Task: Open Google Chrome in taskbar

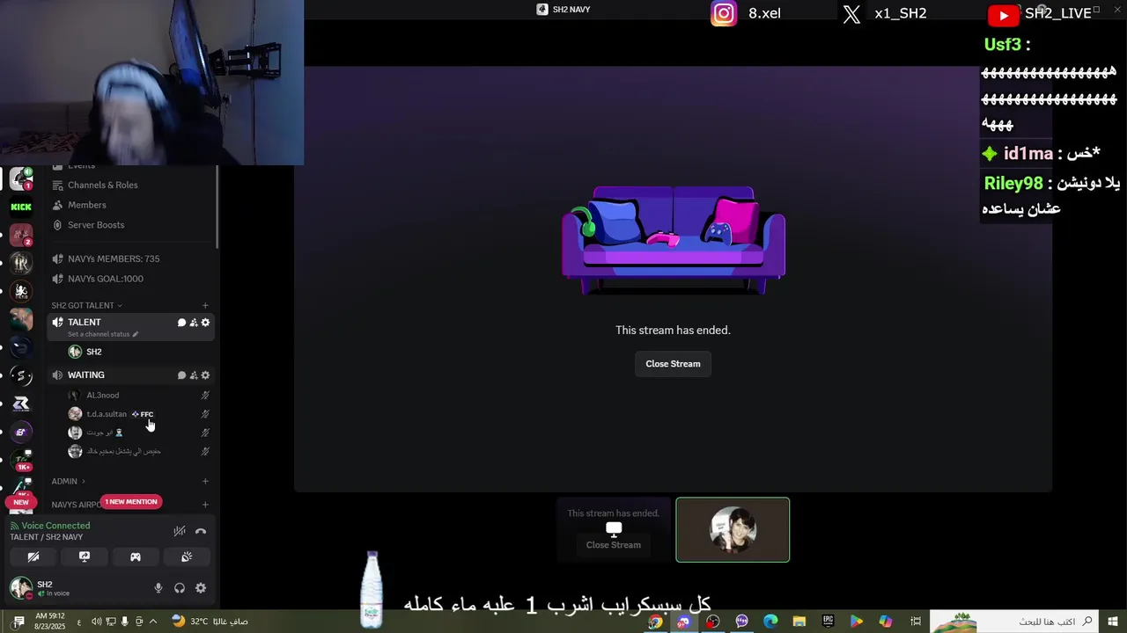Action: click(x=655, y=622)
